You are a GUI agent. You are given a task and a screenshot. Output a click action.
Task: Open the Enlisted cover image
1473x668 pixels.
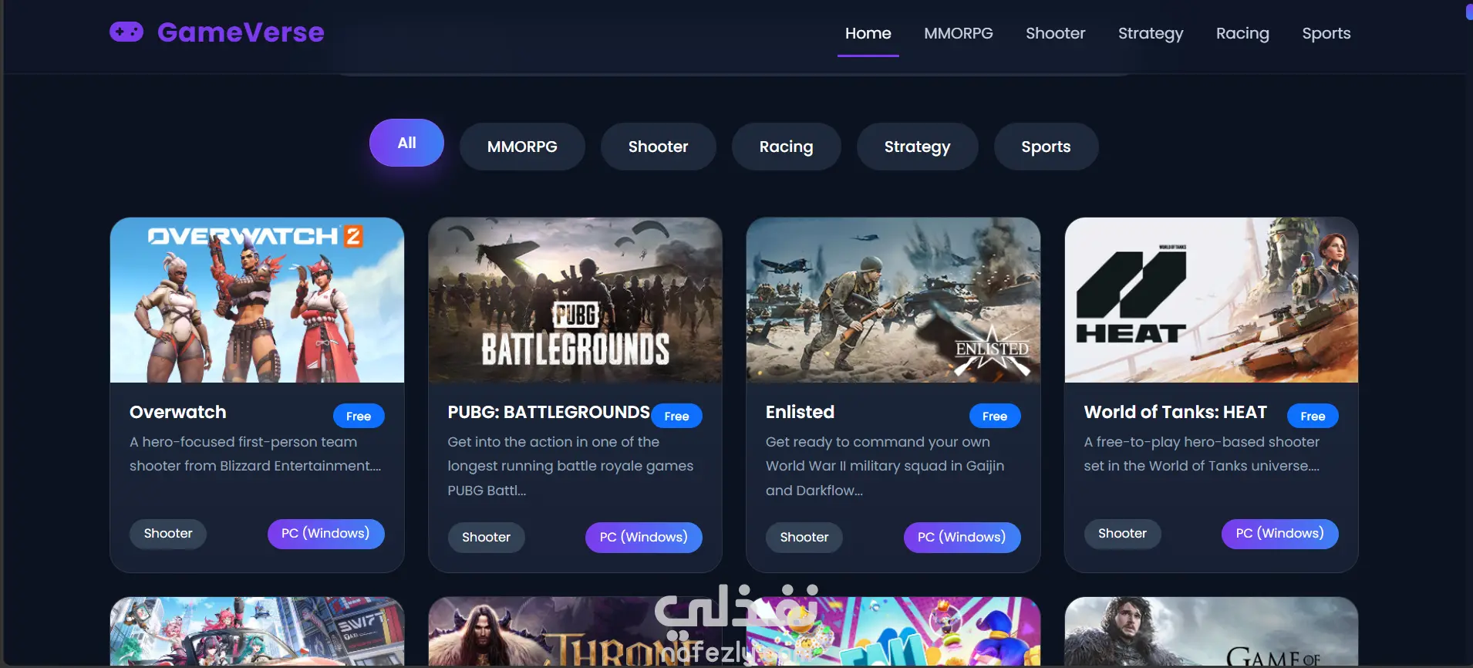pyautogui.click(x=893, y=300)
